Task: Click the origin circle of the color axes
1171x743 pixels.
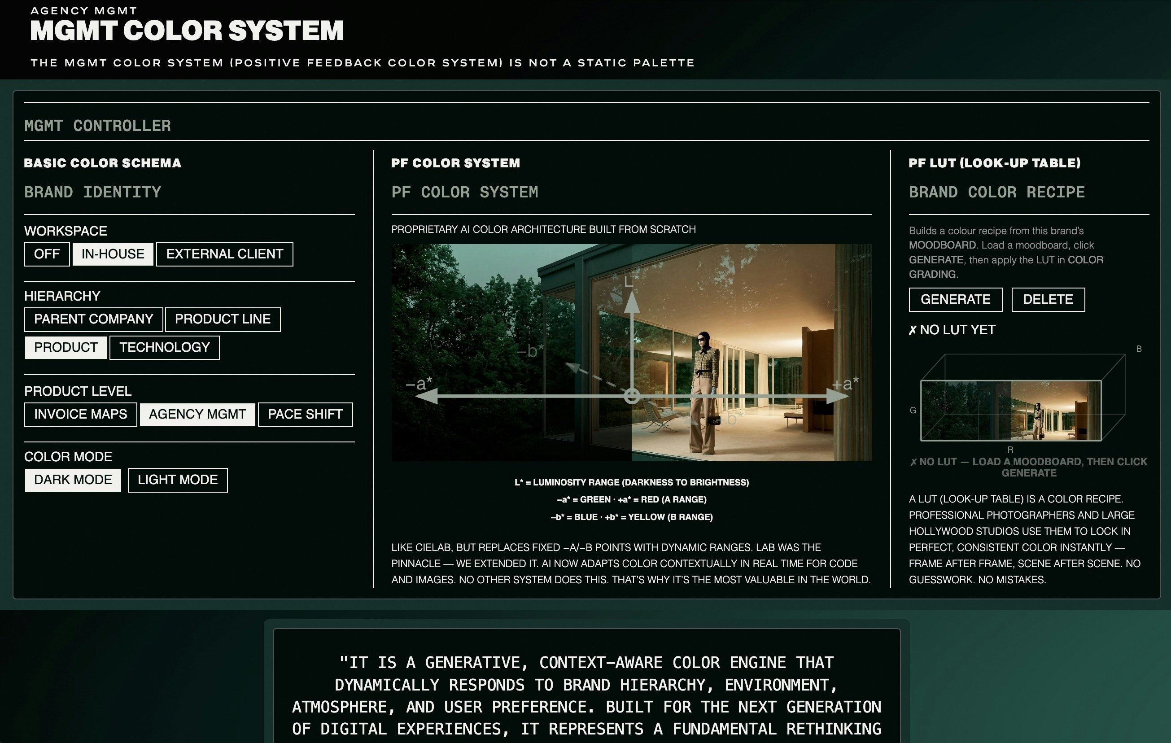Action: click(x=632, y=396)
